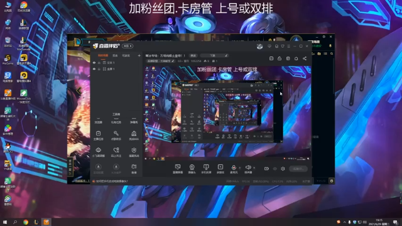Click the 修改 button next to the room title
Image resolution: width=402 pixels, height=226 pixels.
pyautogui.click(x=193, y=56)
